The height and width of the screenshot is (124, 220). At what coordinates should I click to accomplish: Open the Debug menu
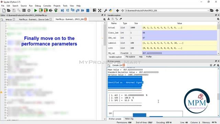(x=38, y=6)
